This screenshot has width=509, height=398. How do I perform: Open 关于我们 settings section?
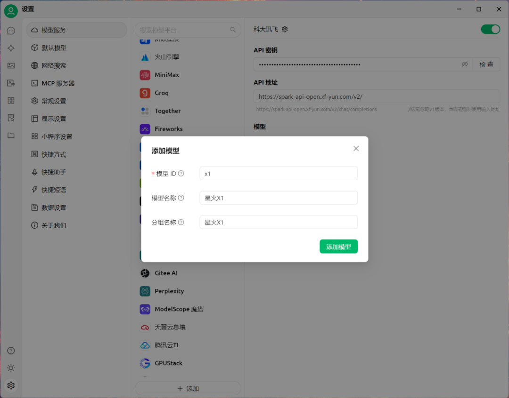coord(77,225)
